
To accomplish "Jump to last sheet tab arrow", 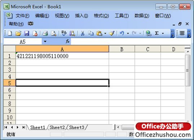I will coord(24,127).
